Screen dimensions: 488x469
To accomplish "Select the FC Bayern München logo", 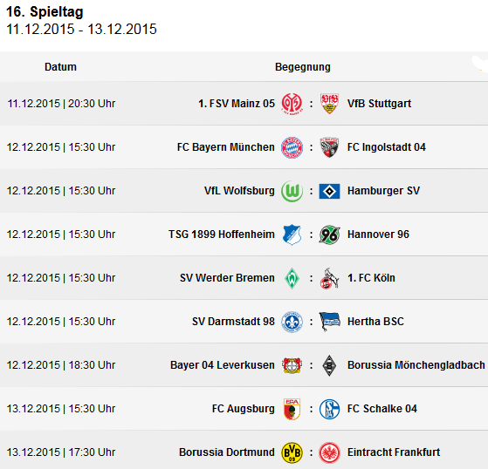I will coord(292,147).
